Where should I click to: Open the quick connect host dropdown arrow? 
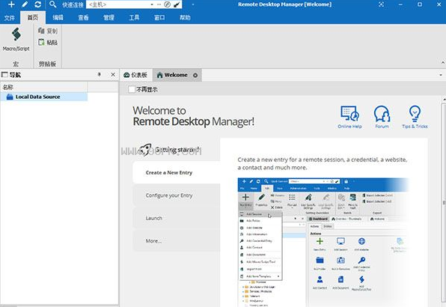pos(152,4)
